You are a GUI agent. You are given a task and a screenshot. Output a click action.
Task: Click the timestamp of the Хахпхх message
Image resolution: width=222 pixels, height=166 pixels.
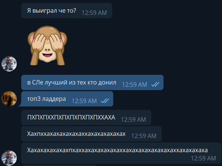[144, 136]
